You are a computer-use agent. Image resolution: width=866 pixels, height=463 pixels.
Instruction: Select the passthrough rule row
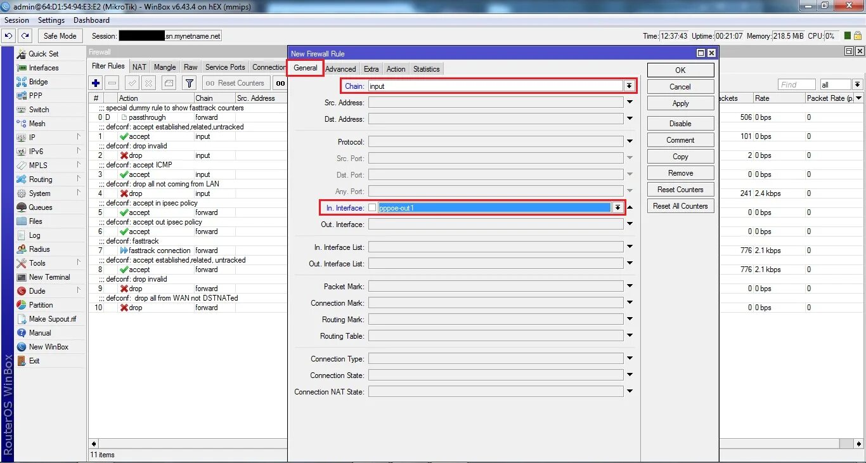(x=188, y=117)
